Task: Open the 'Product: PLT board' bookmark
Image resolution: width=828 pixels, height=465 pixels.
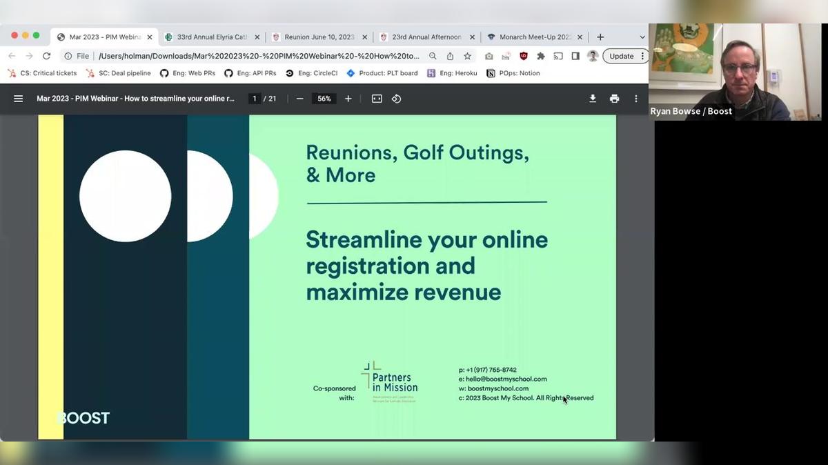Action: (x=382, y=72)
